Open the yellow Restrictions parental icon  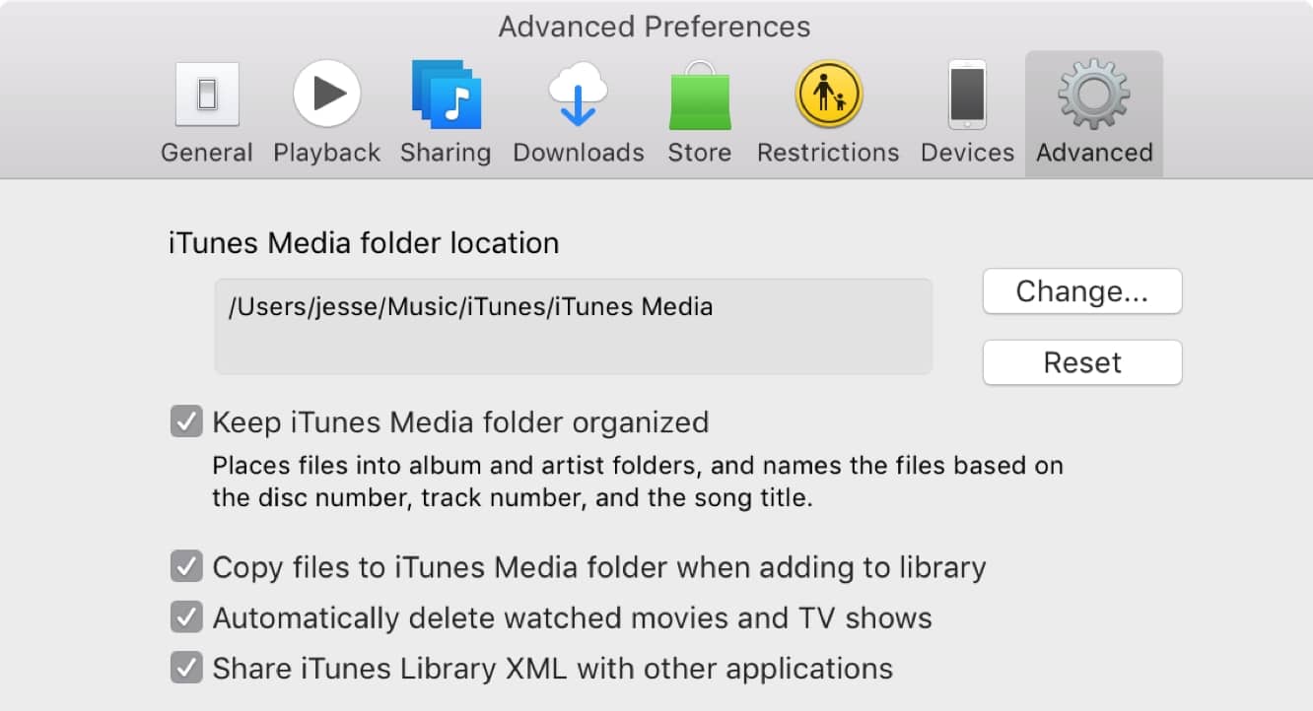coord(828,95)
